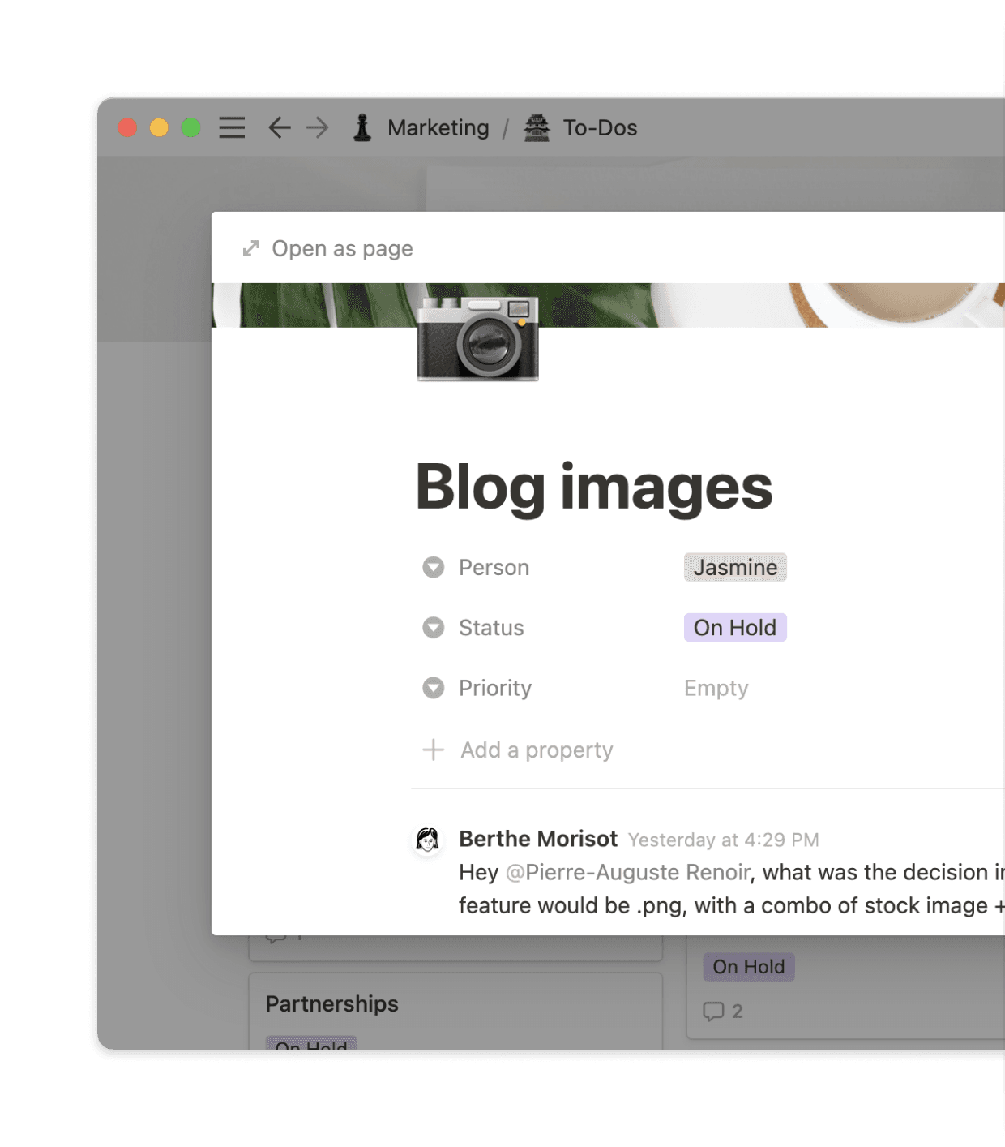The width and height of the screenshot is (1005, 1147).
Task: Open the Priority property type dropdown
Action: click(x=434, y=687)
